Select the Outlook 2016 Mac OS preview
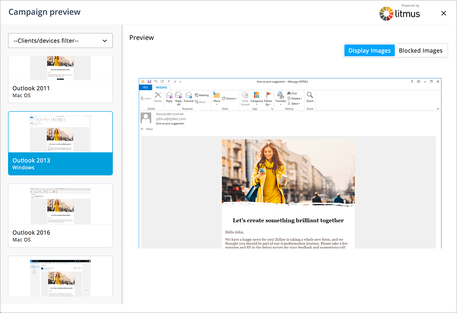The image size is (457, 313). click(60, 215)
